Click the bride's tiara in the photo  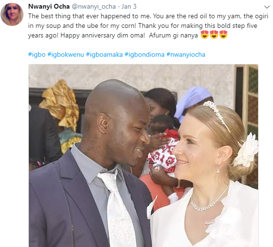point(216,114)
